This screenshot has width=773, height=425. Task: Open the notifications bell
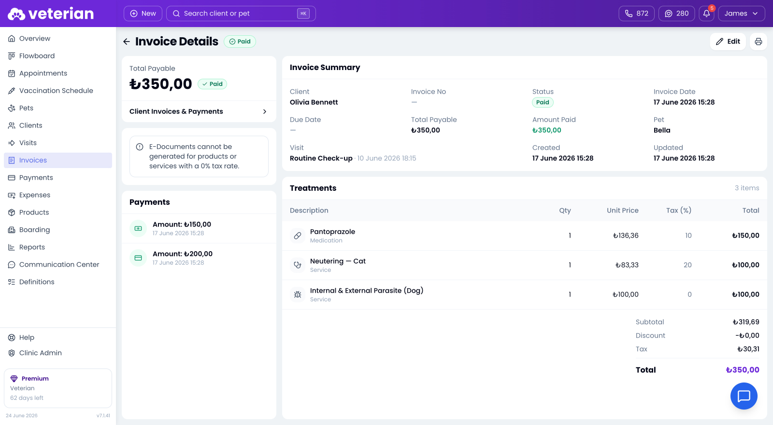(x=707, y=14)
